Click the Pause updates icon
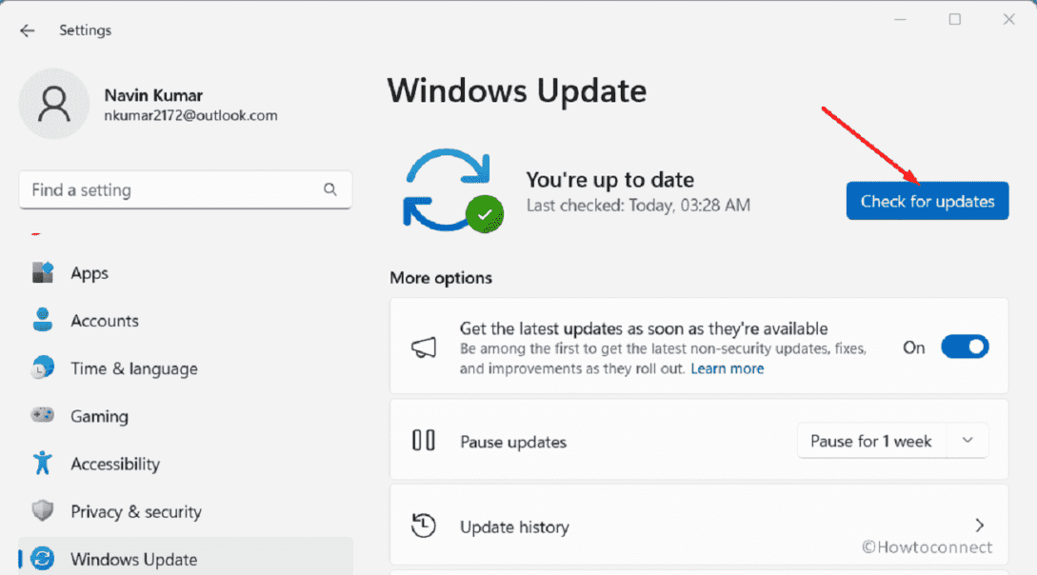This screenshot has width=1037, height=575. (423, 441)
